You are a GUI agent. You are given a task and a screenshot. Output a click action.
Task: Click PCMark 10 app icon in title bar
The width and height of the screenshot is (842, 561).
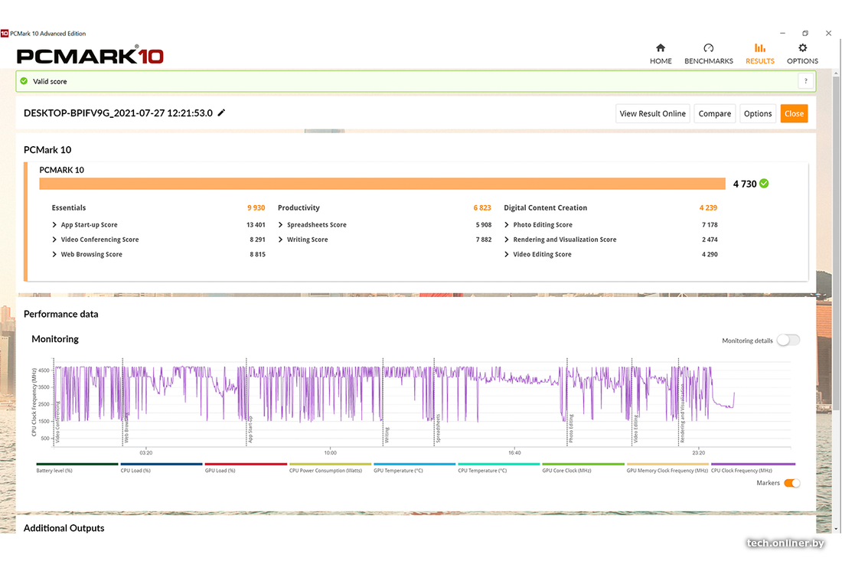point(5,33)
